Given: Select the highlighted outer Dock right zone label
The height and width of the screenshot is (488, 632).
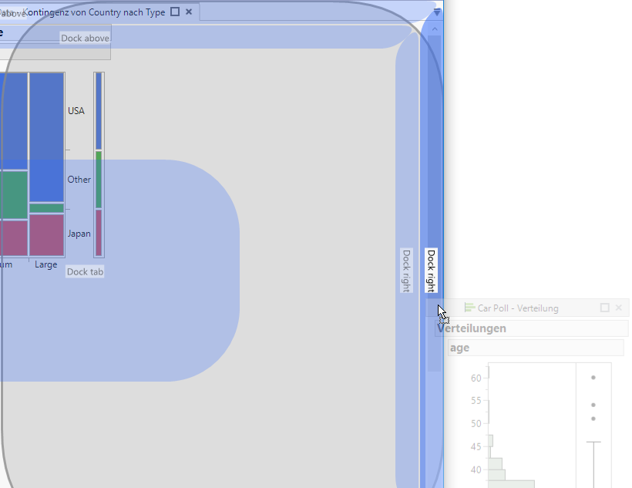Looking at the screenshot, I should [x=432, y=271].
